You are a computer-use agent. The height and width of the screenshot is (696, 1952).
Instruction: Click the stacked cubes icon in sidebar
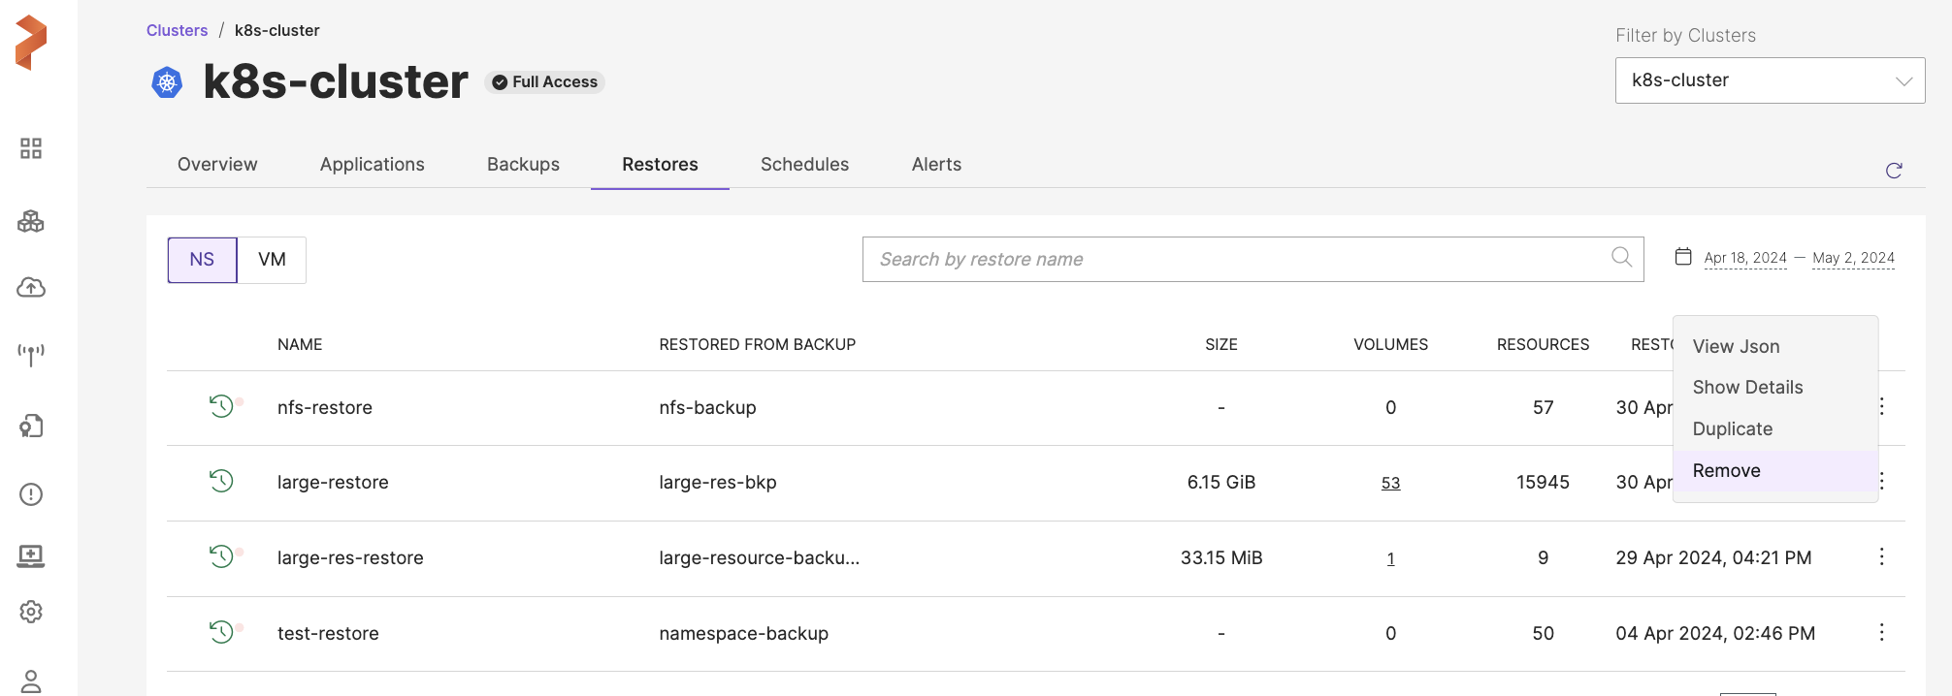click(31, 221)
